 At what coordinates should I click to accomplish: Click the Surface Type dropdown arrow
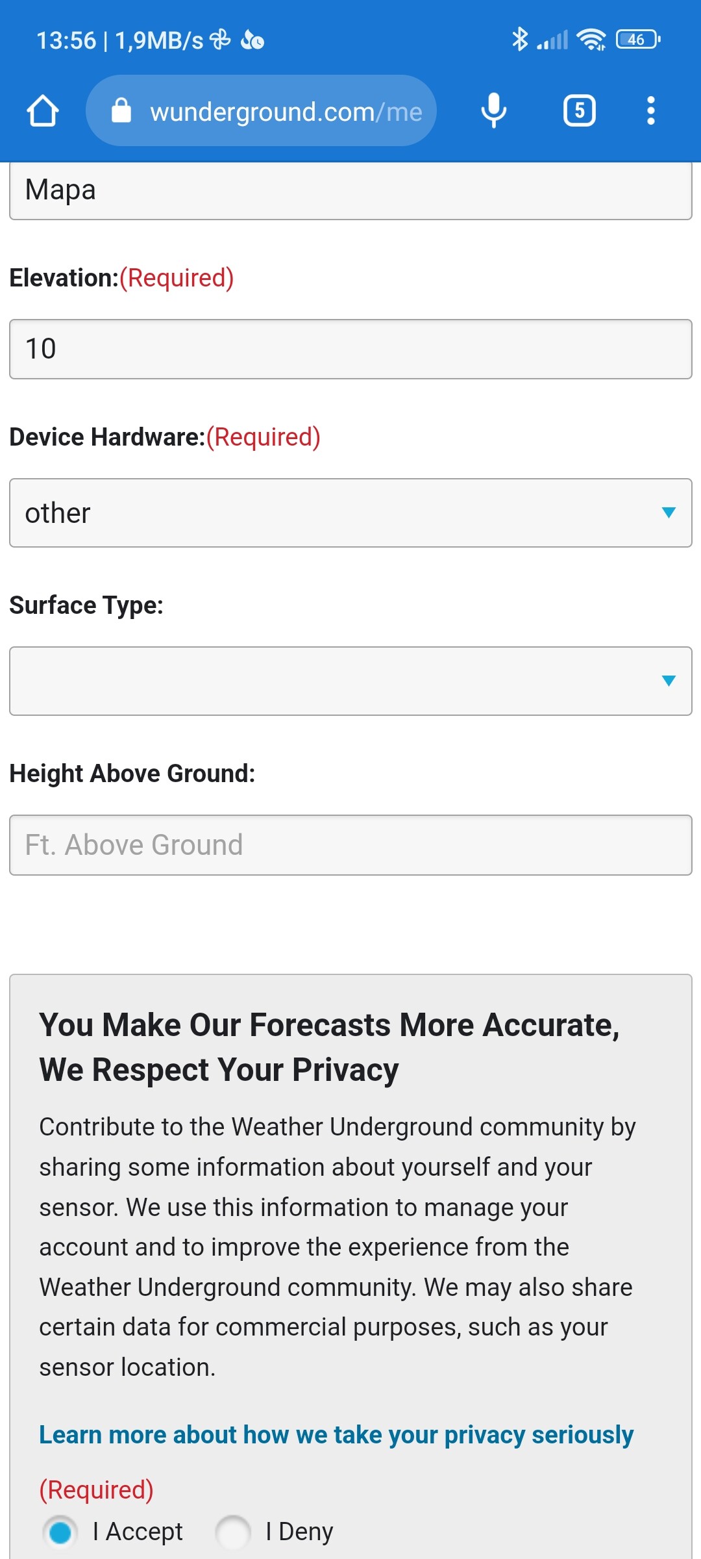(x=669, y=681)
